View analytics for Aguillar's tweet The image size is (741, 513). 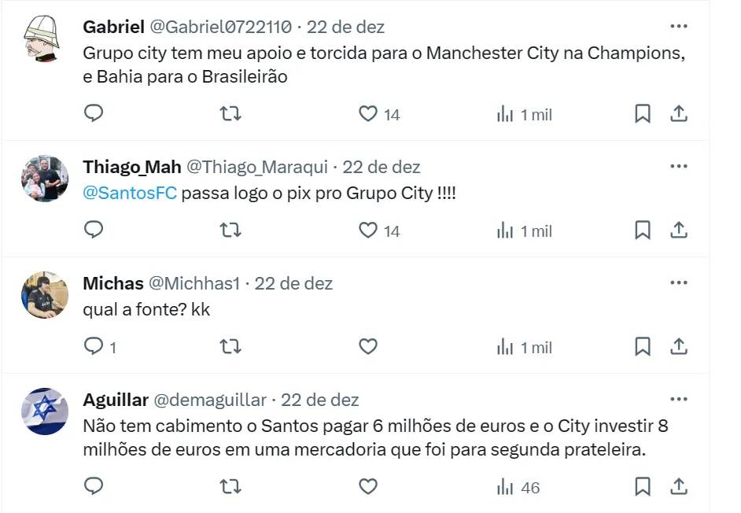[x=518, y=488]
